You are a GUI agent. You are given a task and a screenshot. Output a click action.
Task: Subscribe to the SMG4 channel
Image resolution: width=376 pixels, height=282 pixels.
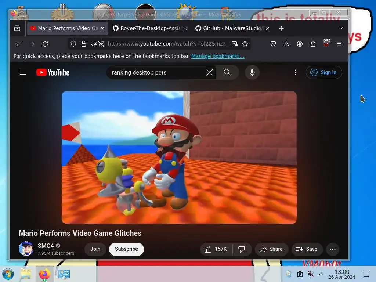point(126,249)
